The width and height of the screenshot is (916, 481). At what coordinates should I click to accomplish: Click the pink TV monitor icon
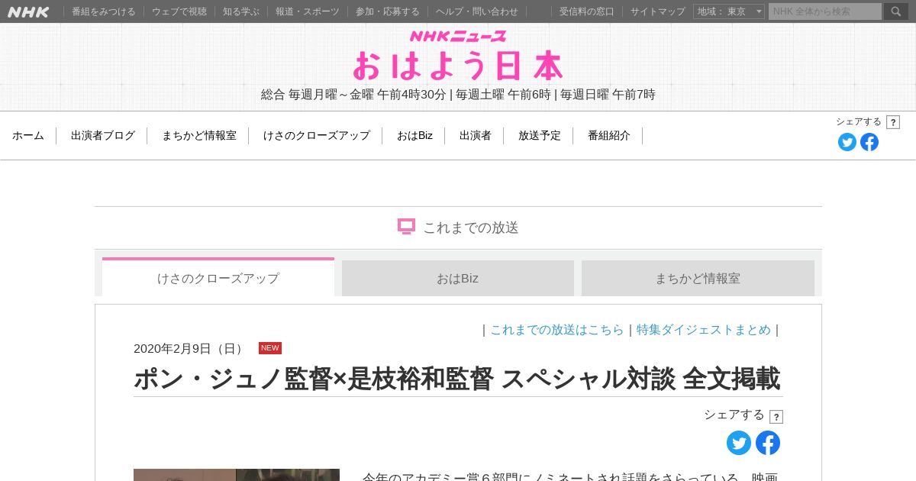tap(406, 227)
